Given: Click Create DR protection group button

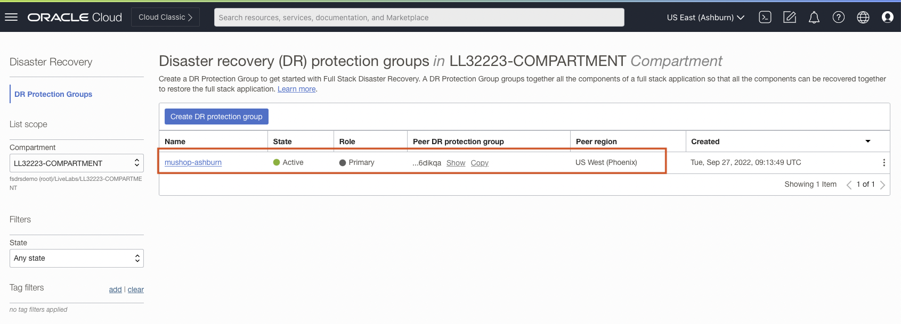Looking at the screenshot, I should point(216,117).
